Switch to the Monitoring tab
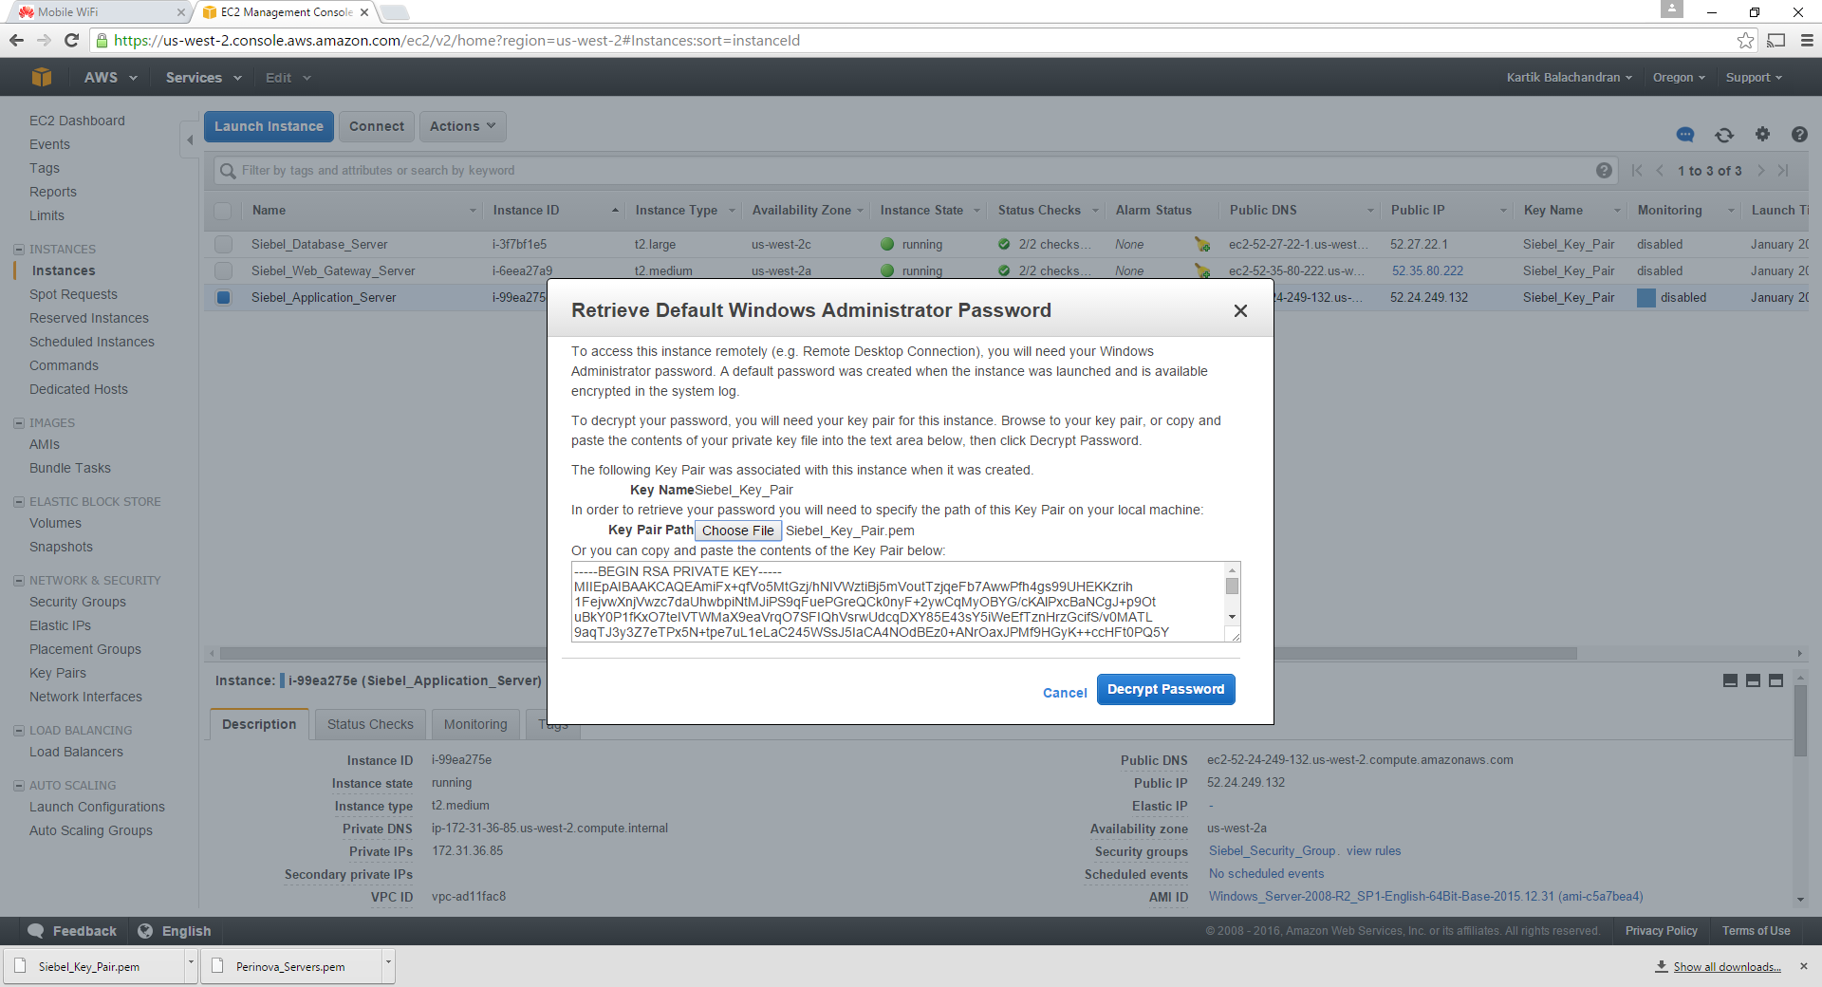 click(475, 724)
